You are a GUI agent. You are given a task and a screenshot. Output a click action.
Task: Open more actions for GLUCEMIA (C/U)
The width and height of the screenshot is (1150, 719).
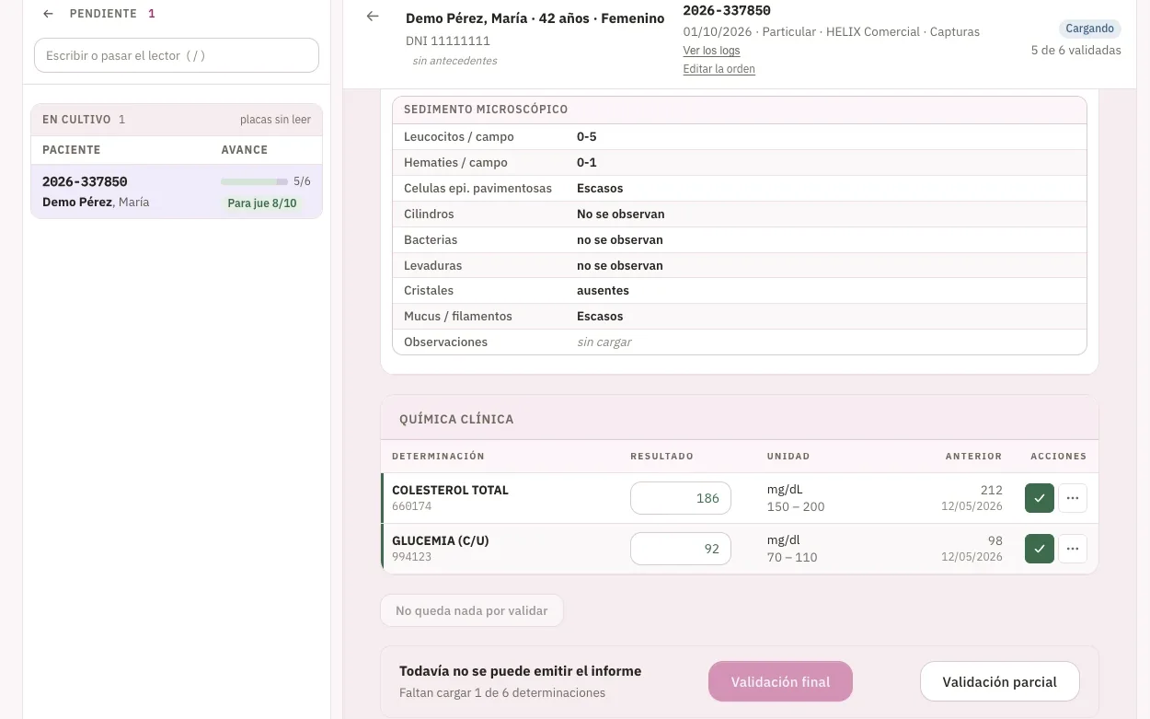[1073, 549]
